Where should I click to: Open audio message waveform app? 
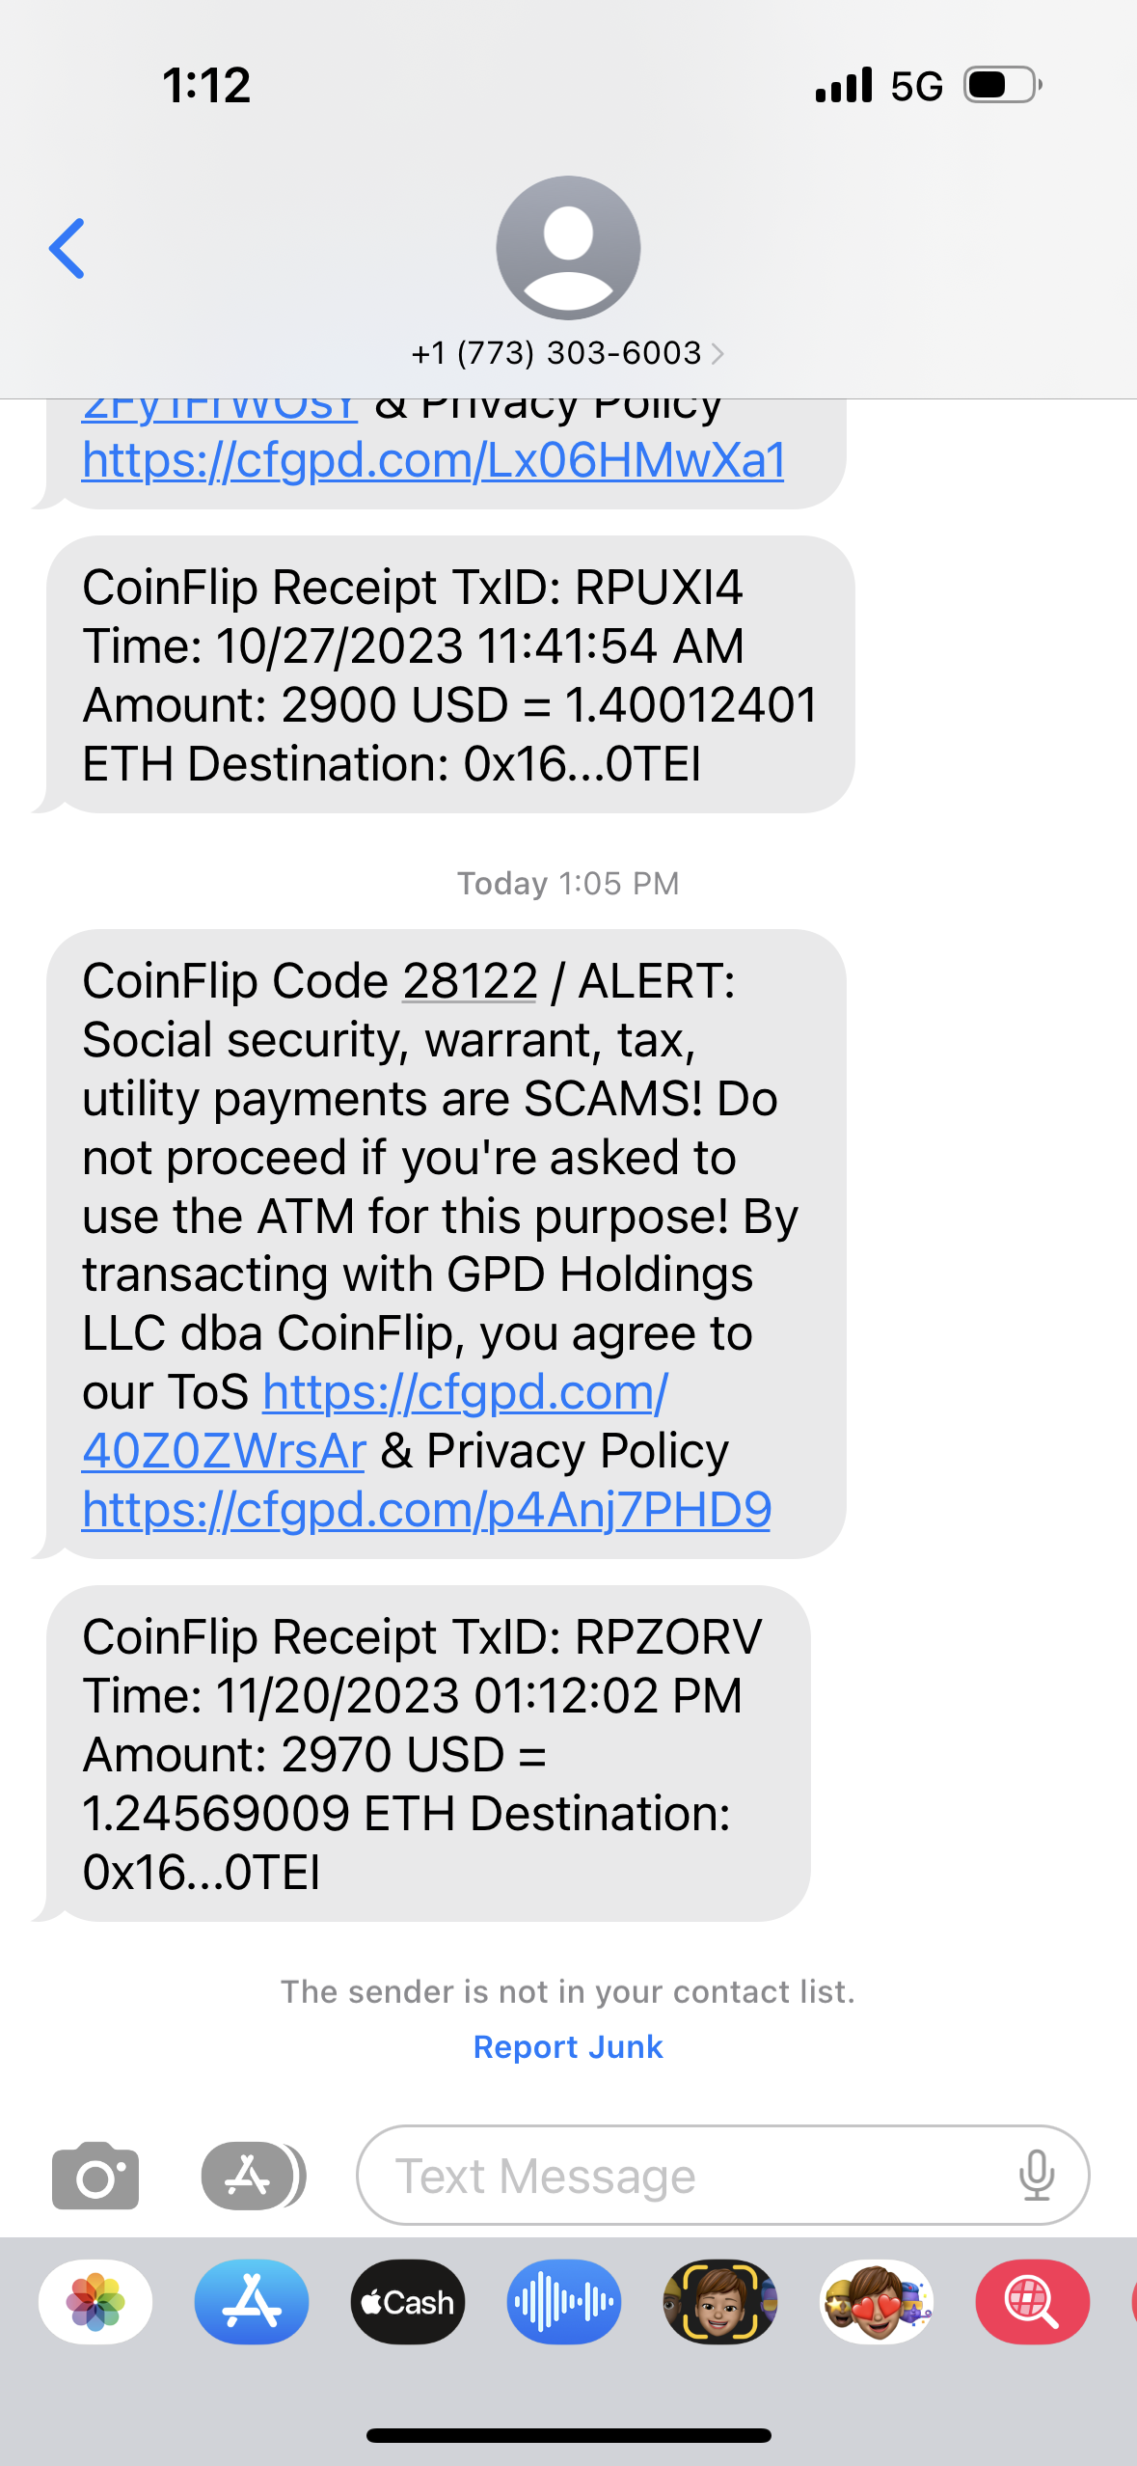click(564, 2302)
